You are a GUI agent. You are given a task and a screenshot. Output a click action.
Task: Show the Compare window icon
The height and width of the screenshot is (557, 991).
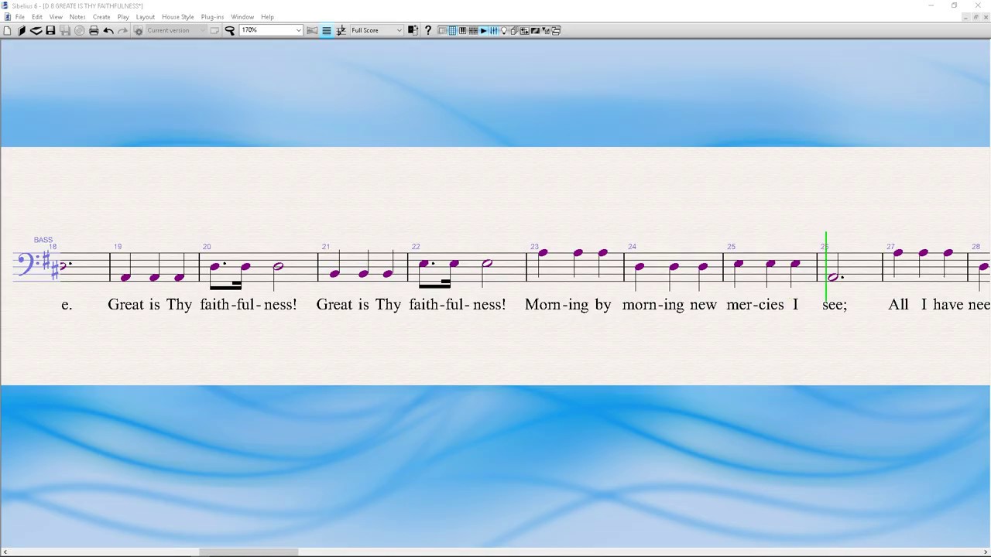tap(524, 30)
